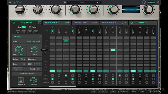Select Seq mode icon
Screen dimensions: 168x94
tap(24, 27)
